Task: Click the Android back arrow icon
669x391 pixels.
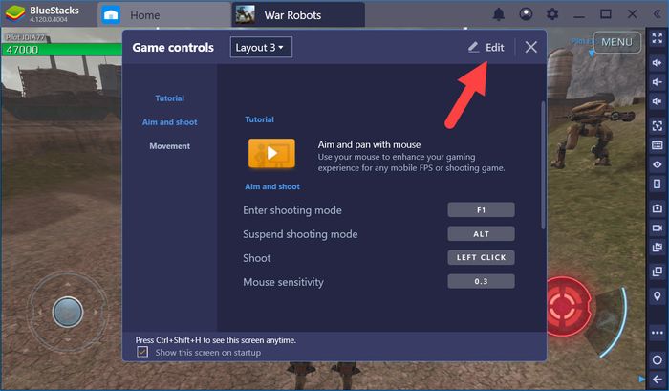Action: (658, 379)
